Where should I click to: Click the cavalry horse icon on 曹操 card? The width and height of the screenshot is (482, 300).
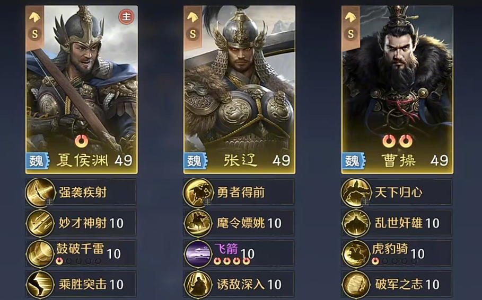pos(350,17)
